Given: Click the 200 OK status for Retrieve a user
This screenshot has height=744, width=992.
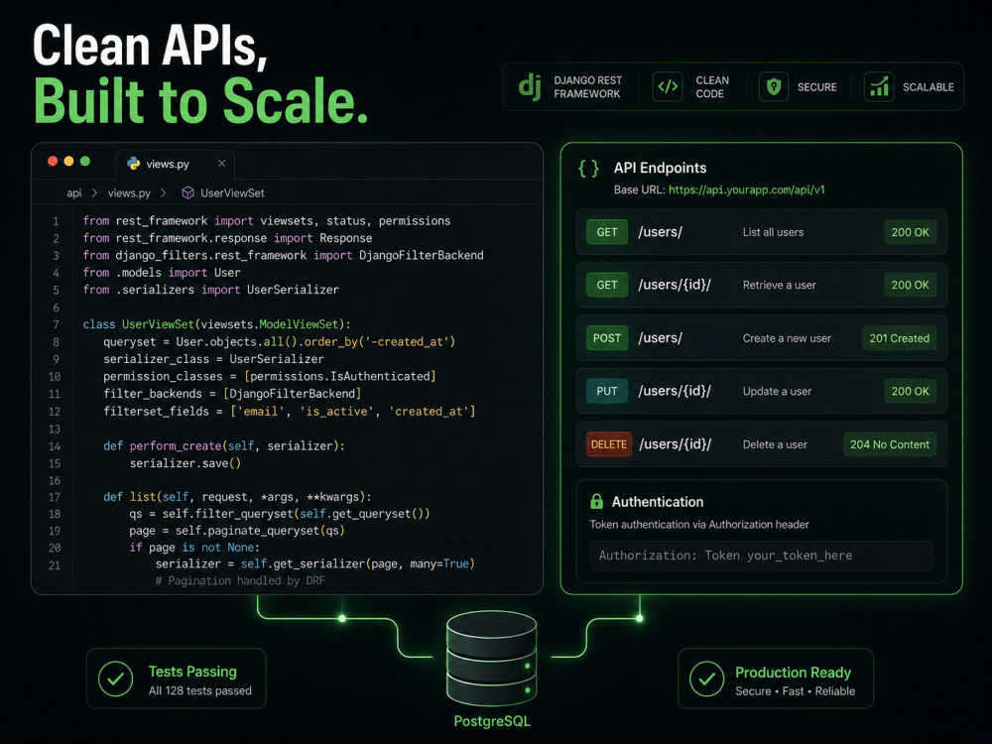Looking at the screenshot, I should 911,285.
